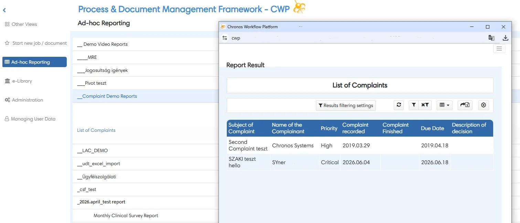Minimize the Chronos Workflow Platform window
Screen dimensions: 520x223
(471, 27)
